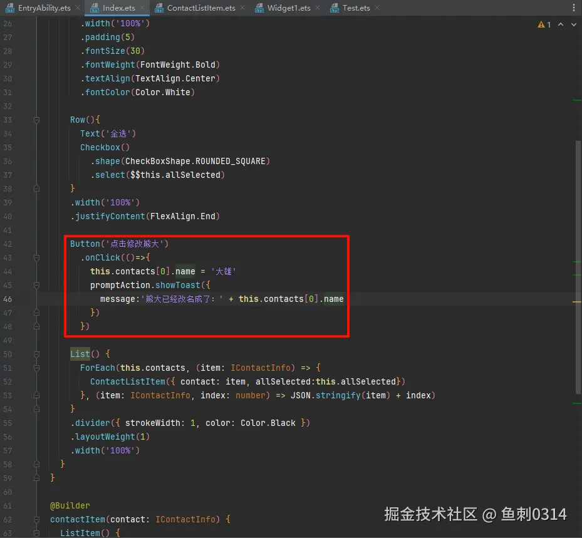
Task: Fold the contactItem builder at line 62
Action: (x=36, y=519)
